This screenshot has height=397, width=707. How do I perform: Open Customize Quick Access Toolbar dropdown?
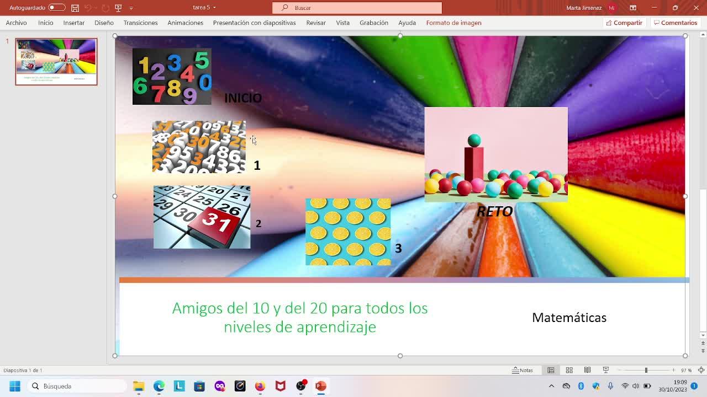131,8
